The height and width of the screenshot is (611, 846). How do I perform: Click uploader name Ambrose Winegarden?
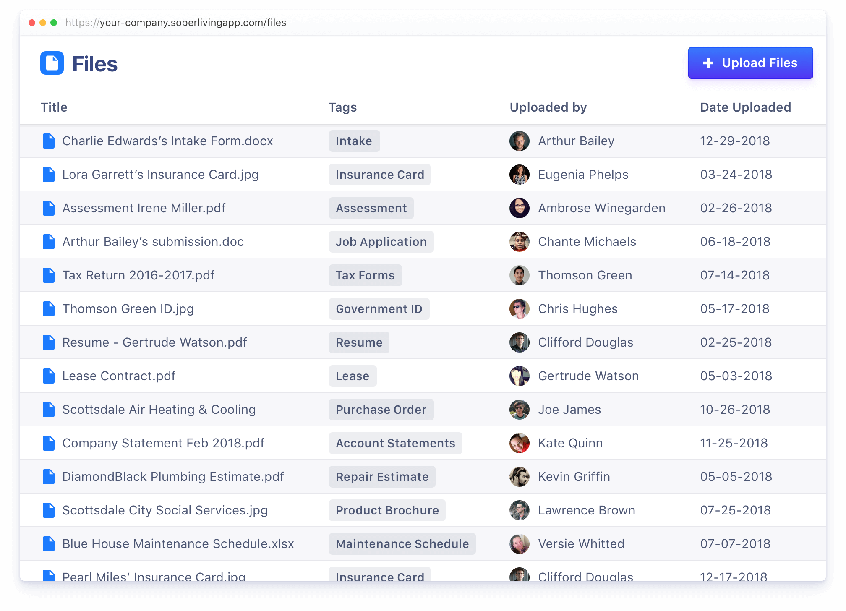[602, 208]
